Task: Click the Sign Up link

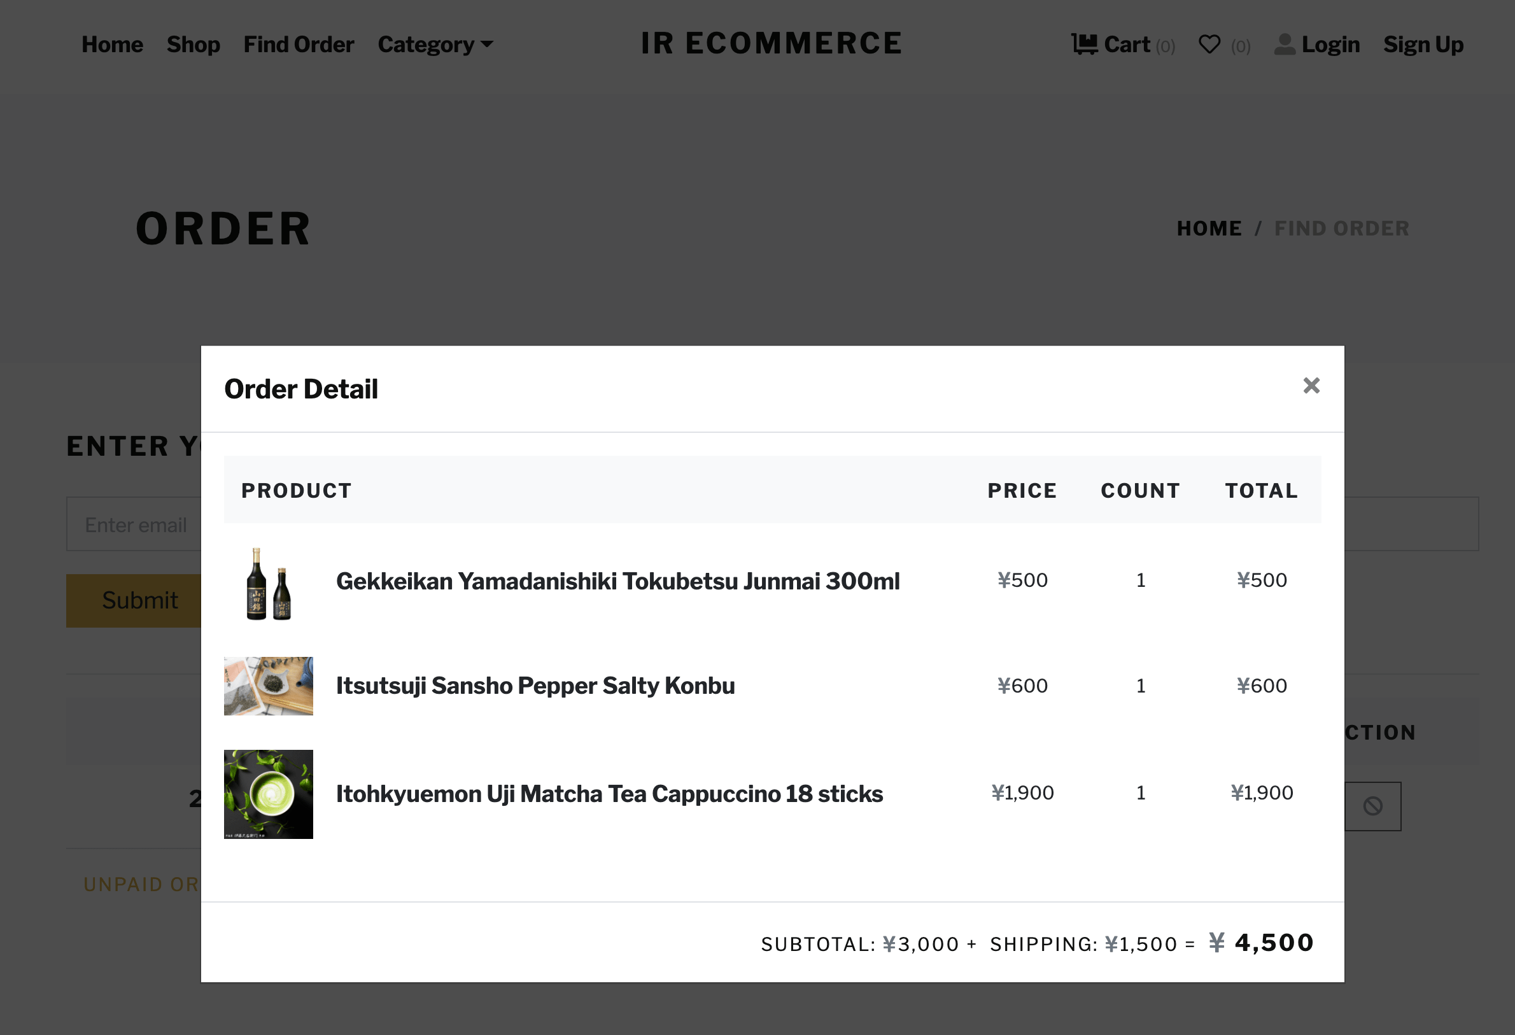Action: pos(1423,45)
